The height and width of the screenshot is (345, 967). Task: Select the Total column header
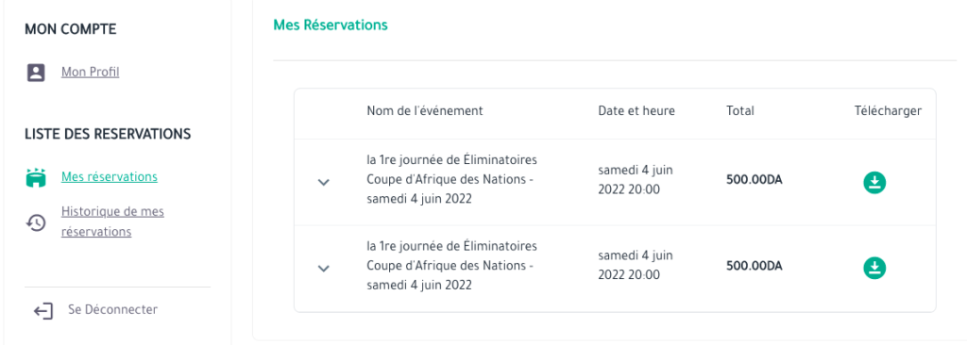(740, 111)
